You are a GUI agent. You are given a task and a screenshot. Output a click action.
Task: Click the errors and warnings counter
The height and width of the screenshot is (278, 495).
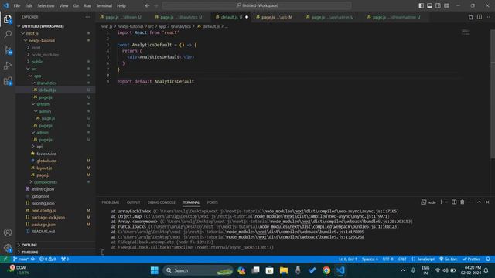(48, 259)
